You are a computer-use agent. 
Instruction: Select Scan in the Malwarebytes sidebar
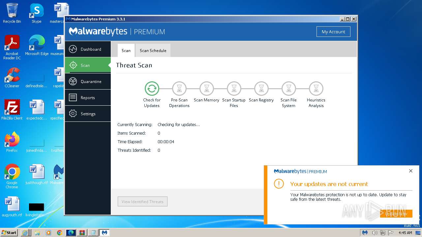pyautogui.click(x=88, y=65)
